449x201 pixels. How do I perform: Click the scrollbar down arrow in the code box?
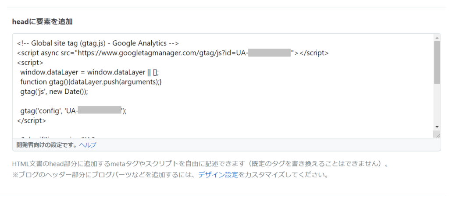[437, 127]
